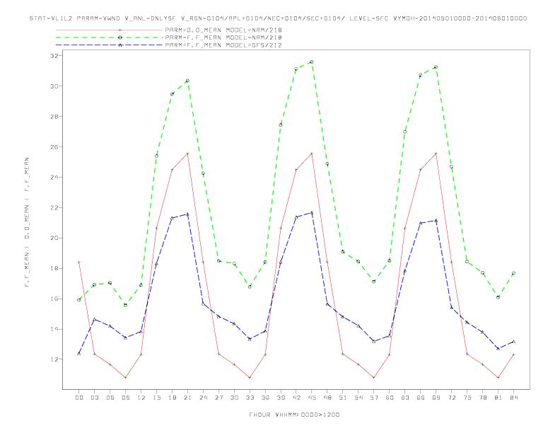Click y-axis tick label 28
Screen dimensions: 560x433
pos(54,117)
